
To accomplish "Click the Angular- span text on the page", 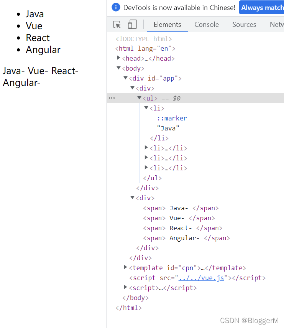I will pyautogui.click(x=21, y=82).
